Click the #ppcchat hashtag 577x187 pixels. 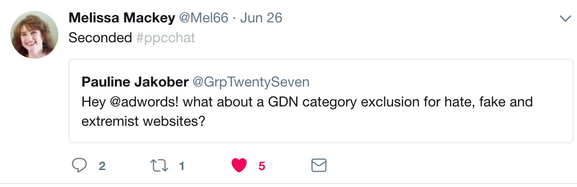tap(166, 38)
